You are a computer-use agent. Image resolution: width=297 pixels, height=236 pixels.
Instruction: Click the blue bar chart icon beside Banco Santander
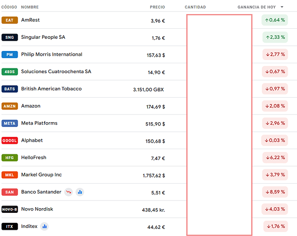(80, 192)
